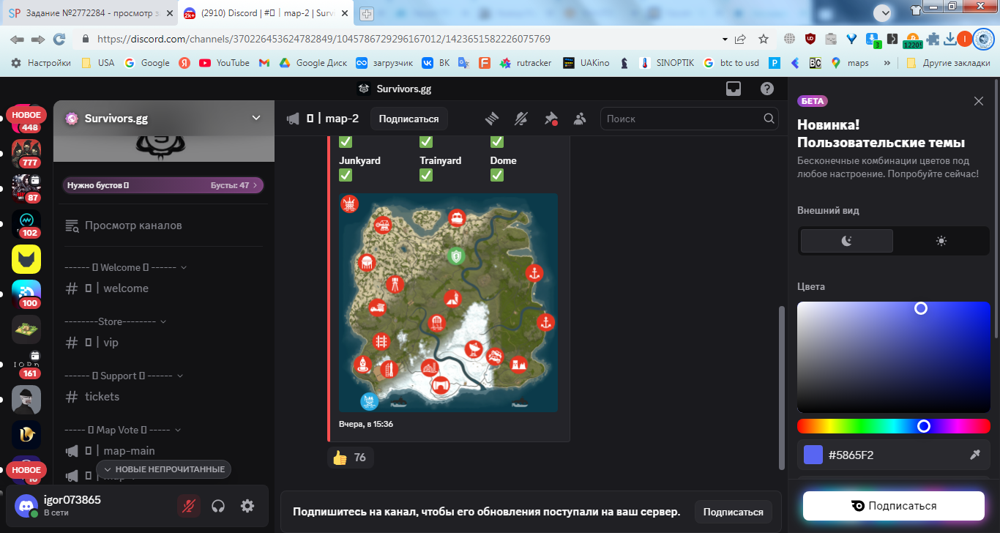Open the browser extensions puzzle icon
This screenshot has height=533, width=1000.
(x=933, y=39)
